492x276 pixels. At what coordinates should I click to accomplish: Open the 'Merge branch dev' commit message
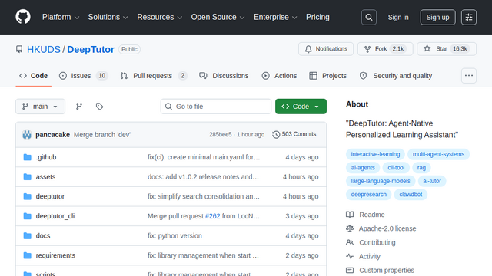click(102, 135)
